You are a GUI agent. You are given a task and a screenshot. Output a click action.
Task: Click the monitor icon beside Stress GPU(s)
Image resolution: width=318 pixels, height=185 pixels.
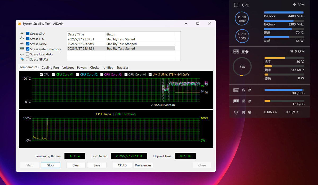22,59
